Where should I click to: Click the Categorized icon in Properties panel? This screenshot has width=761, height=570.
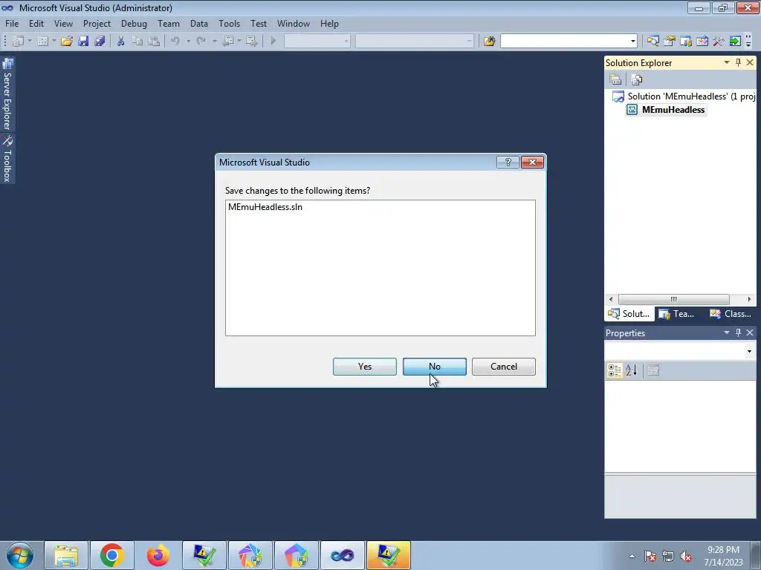point(615,370)
